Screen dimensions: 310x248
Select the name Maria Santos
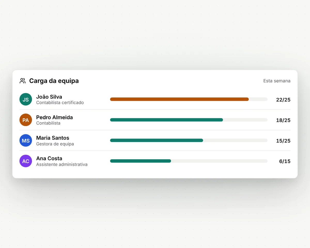[x=53, y=138]
